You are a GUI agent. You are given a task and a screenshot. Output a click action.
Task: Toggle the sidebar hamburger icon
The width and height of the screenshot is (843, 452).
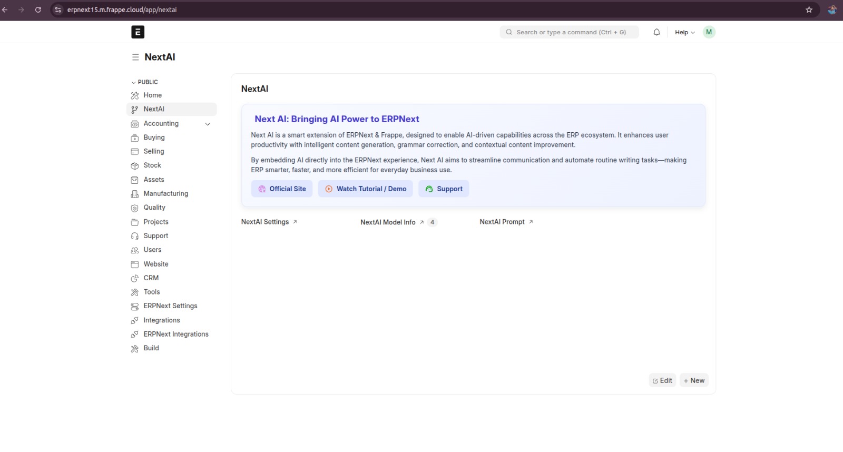tap(135, 57)
